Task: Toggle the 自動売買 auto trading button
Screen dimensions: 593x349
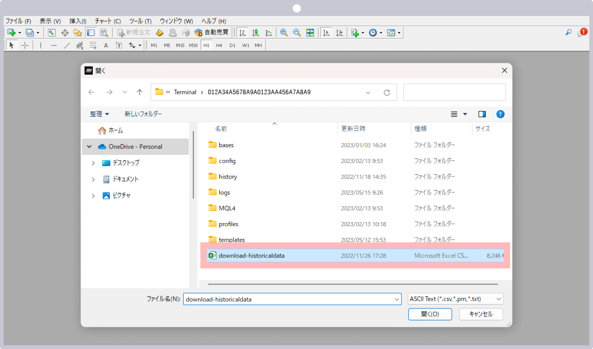Action: coord(212,32)
